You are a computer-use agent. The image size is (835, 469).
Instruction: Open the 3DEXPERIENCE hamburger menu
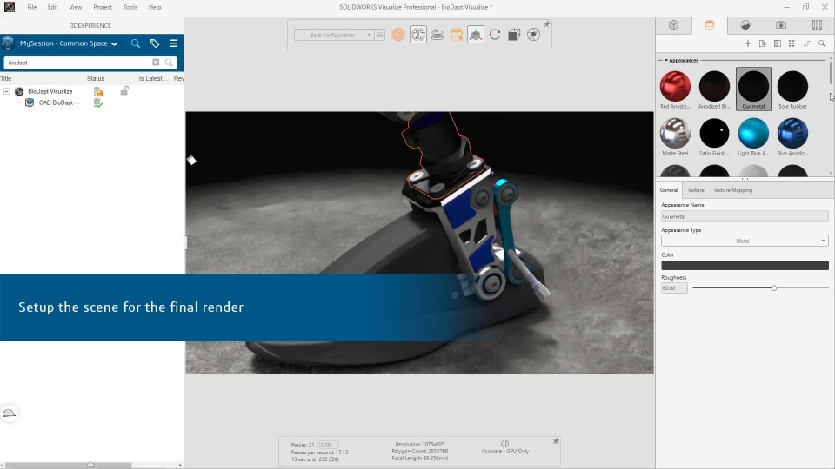pos(174,43)
